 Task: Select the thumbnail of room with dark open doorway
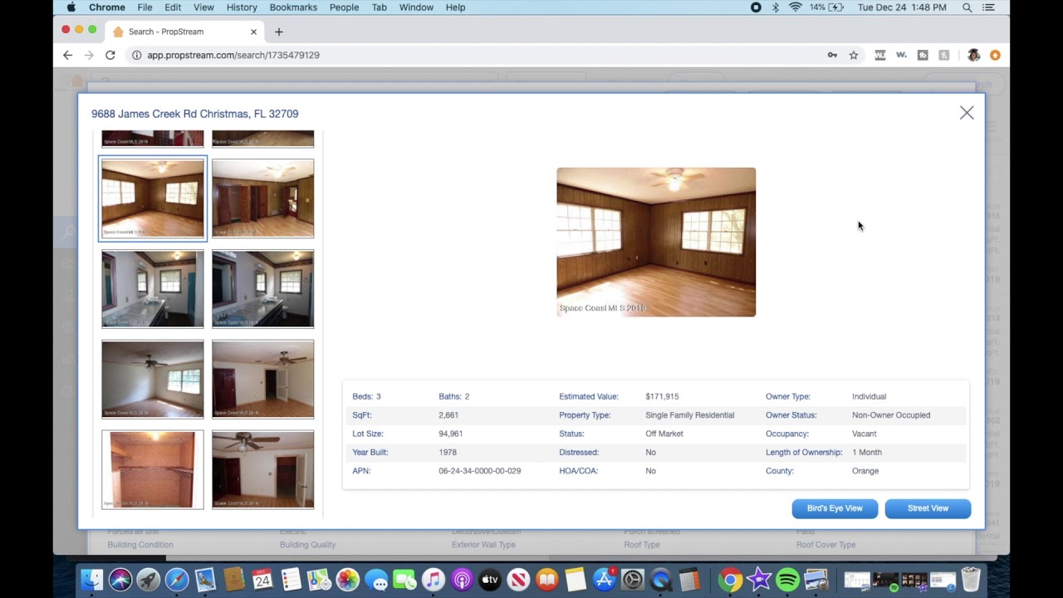(262, 379)
